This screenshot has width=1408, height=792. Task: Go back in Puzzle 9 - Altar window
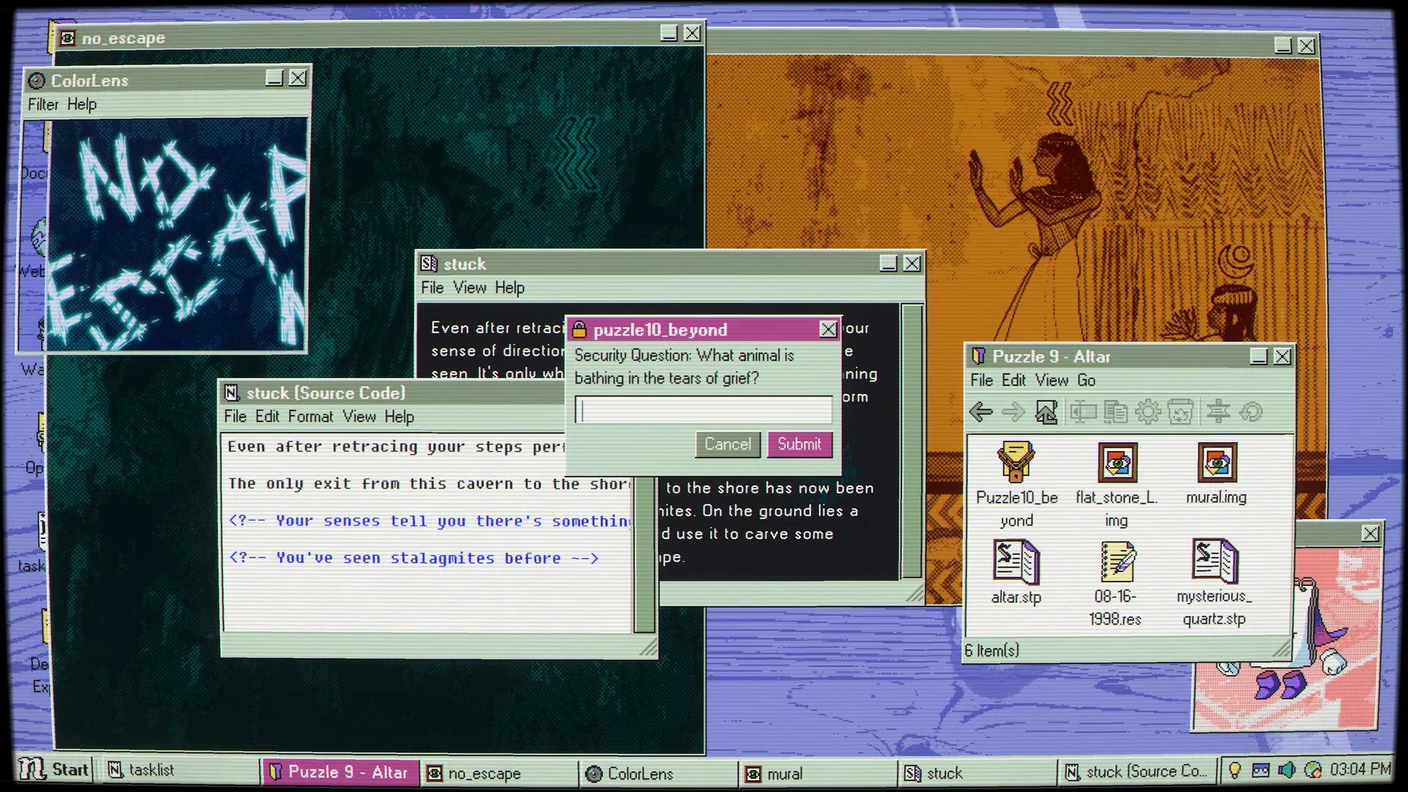coord(980,412)
